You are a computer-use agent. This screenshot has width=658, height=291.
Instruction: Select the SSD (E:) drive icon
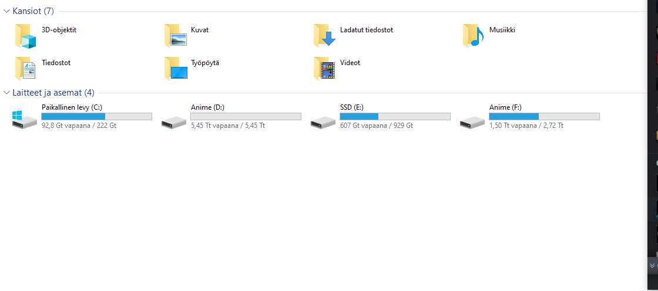(x=323, y=122)
